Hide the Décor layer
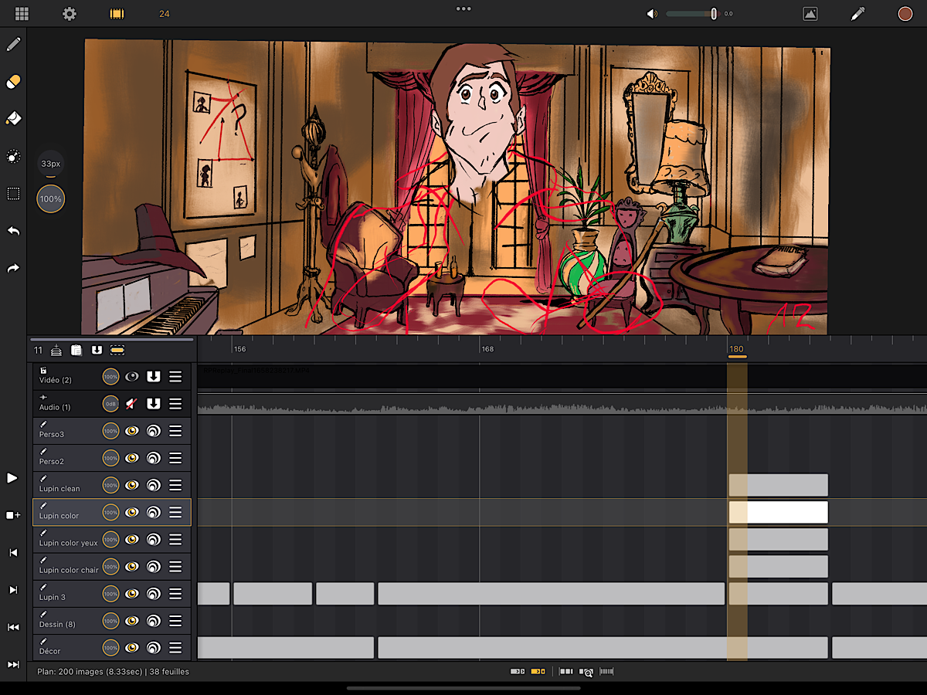This screenshot has height=695, width=927. click(x=132, y=648)
